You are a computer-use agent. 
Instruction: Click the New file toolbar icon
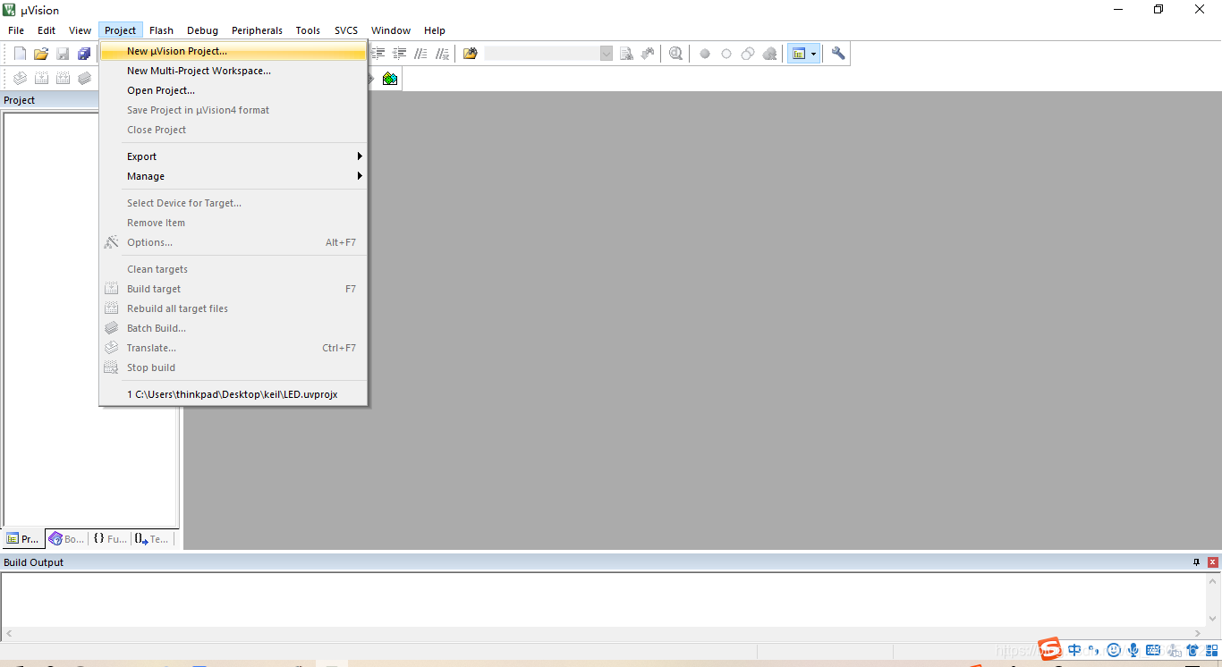[x=20, y=54]
